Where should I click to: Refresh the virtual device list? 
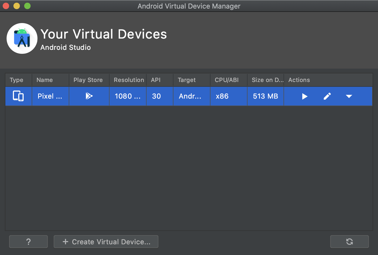349,242
